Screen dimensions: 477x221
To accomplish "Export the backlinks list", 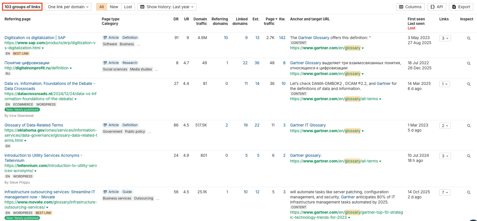I will pyautogui.click(x=461, y=7).
